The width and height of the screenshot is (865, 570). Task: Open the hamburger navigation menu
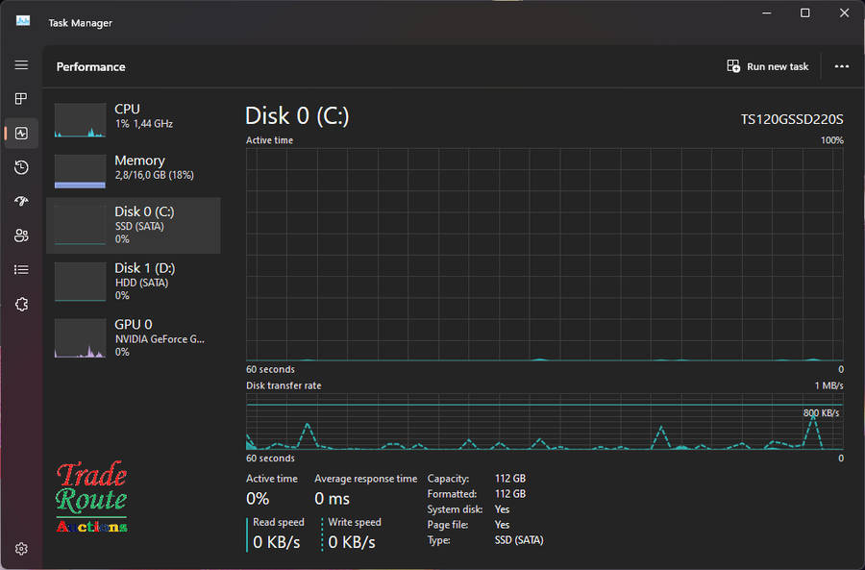pos(21,65)
